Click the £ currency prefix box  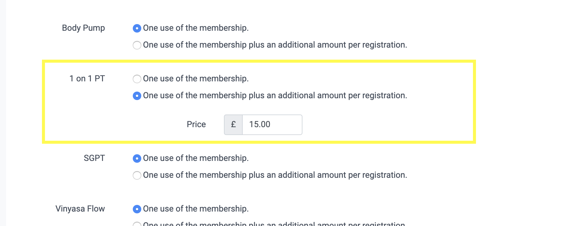click(233, 124)
